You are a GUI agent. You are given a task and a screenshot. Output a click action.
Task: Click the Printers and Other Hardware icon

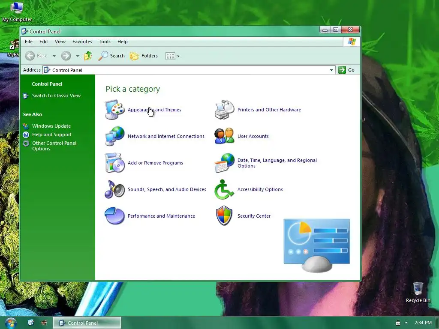pyautogui.click(x=225, y=110)
